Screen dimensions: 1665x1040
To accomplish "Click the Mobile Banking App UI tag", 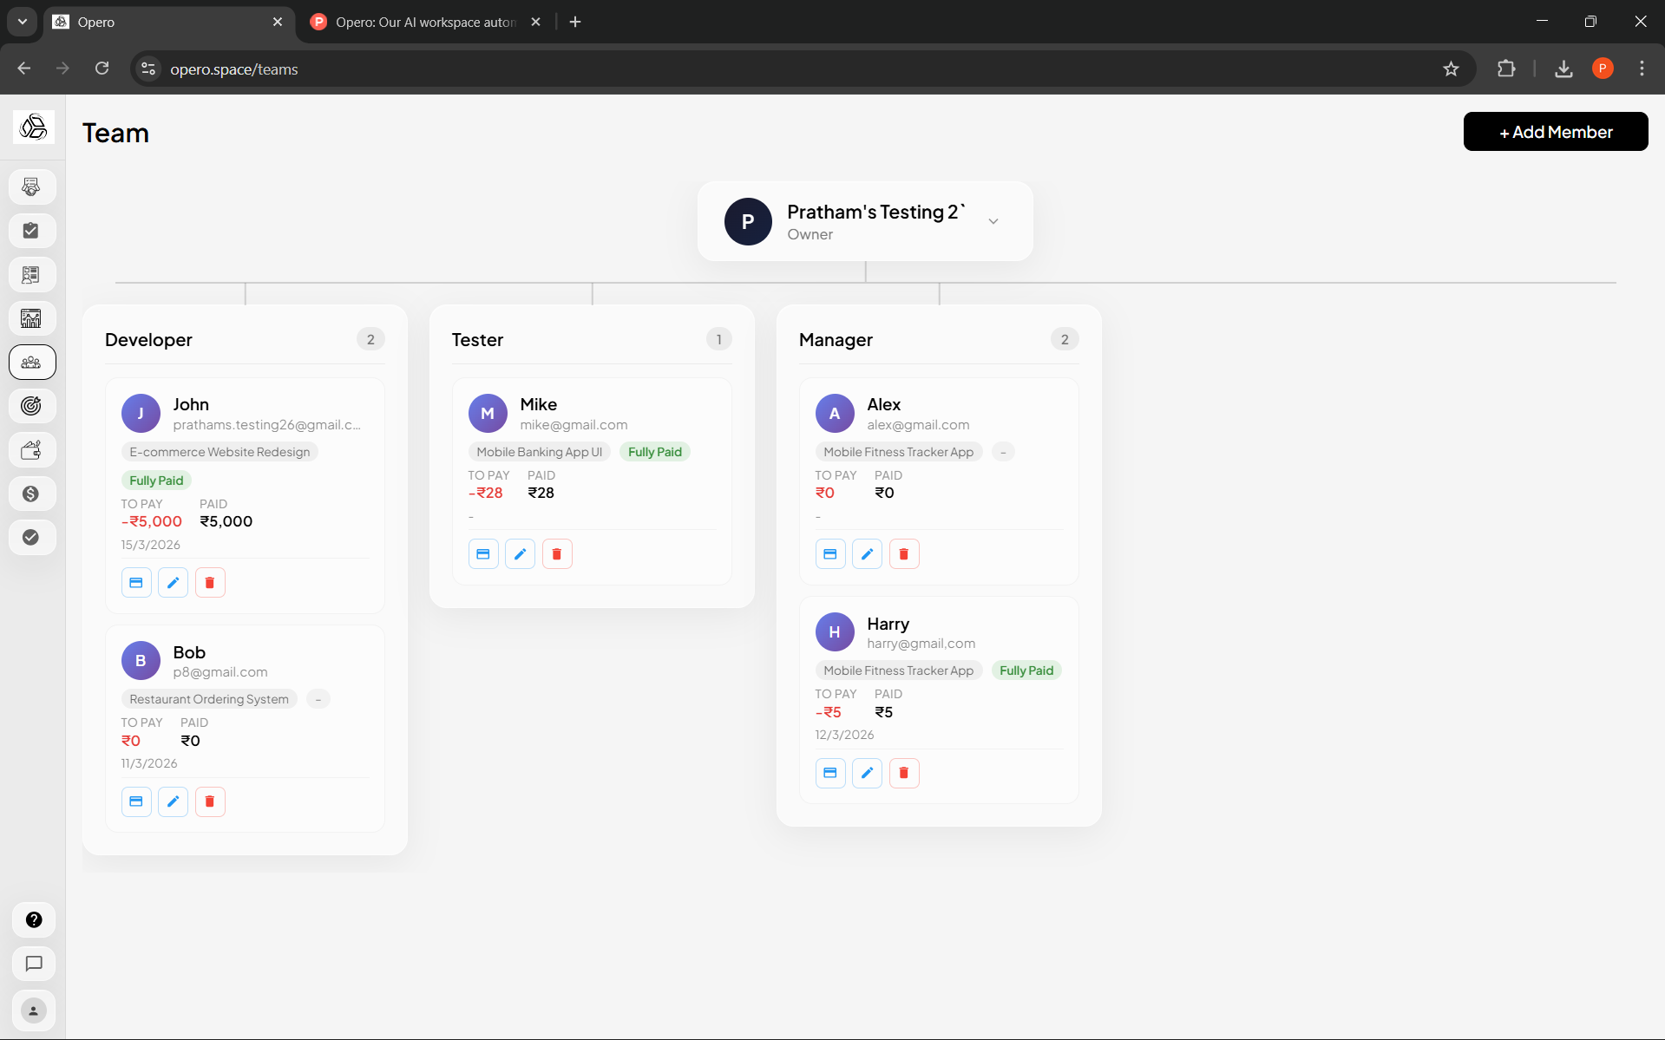I will [x=539, y=452].
